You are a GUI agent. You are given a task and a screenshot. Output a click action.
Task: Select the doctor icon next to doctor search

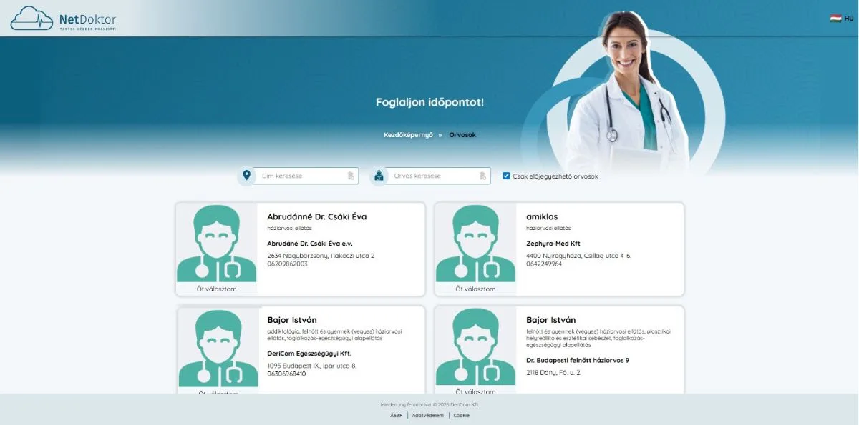(379, 175)
